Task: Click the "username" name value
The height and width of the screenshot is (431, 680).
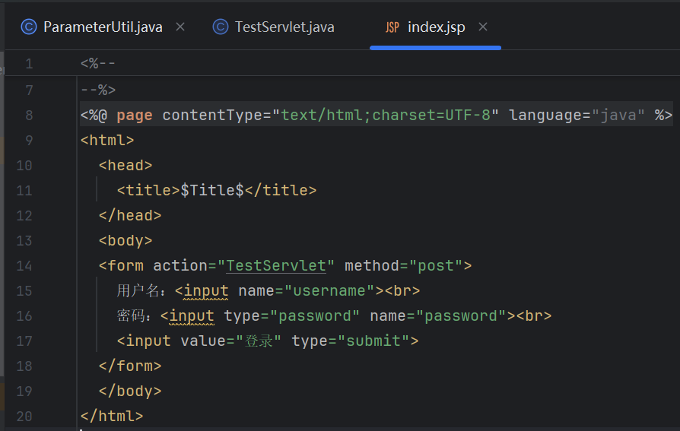Action: pyautogui.click(x=329, y=290)
